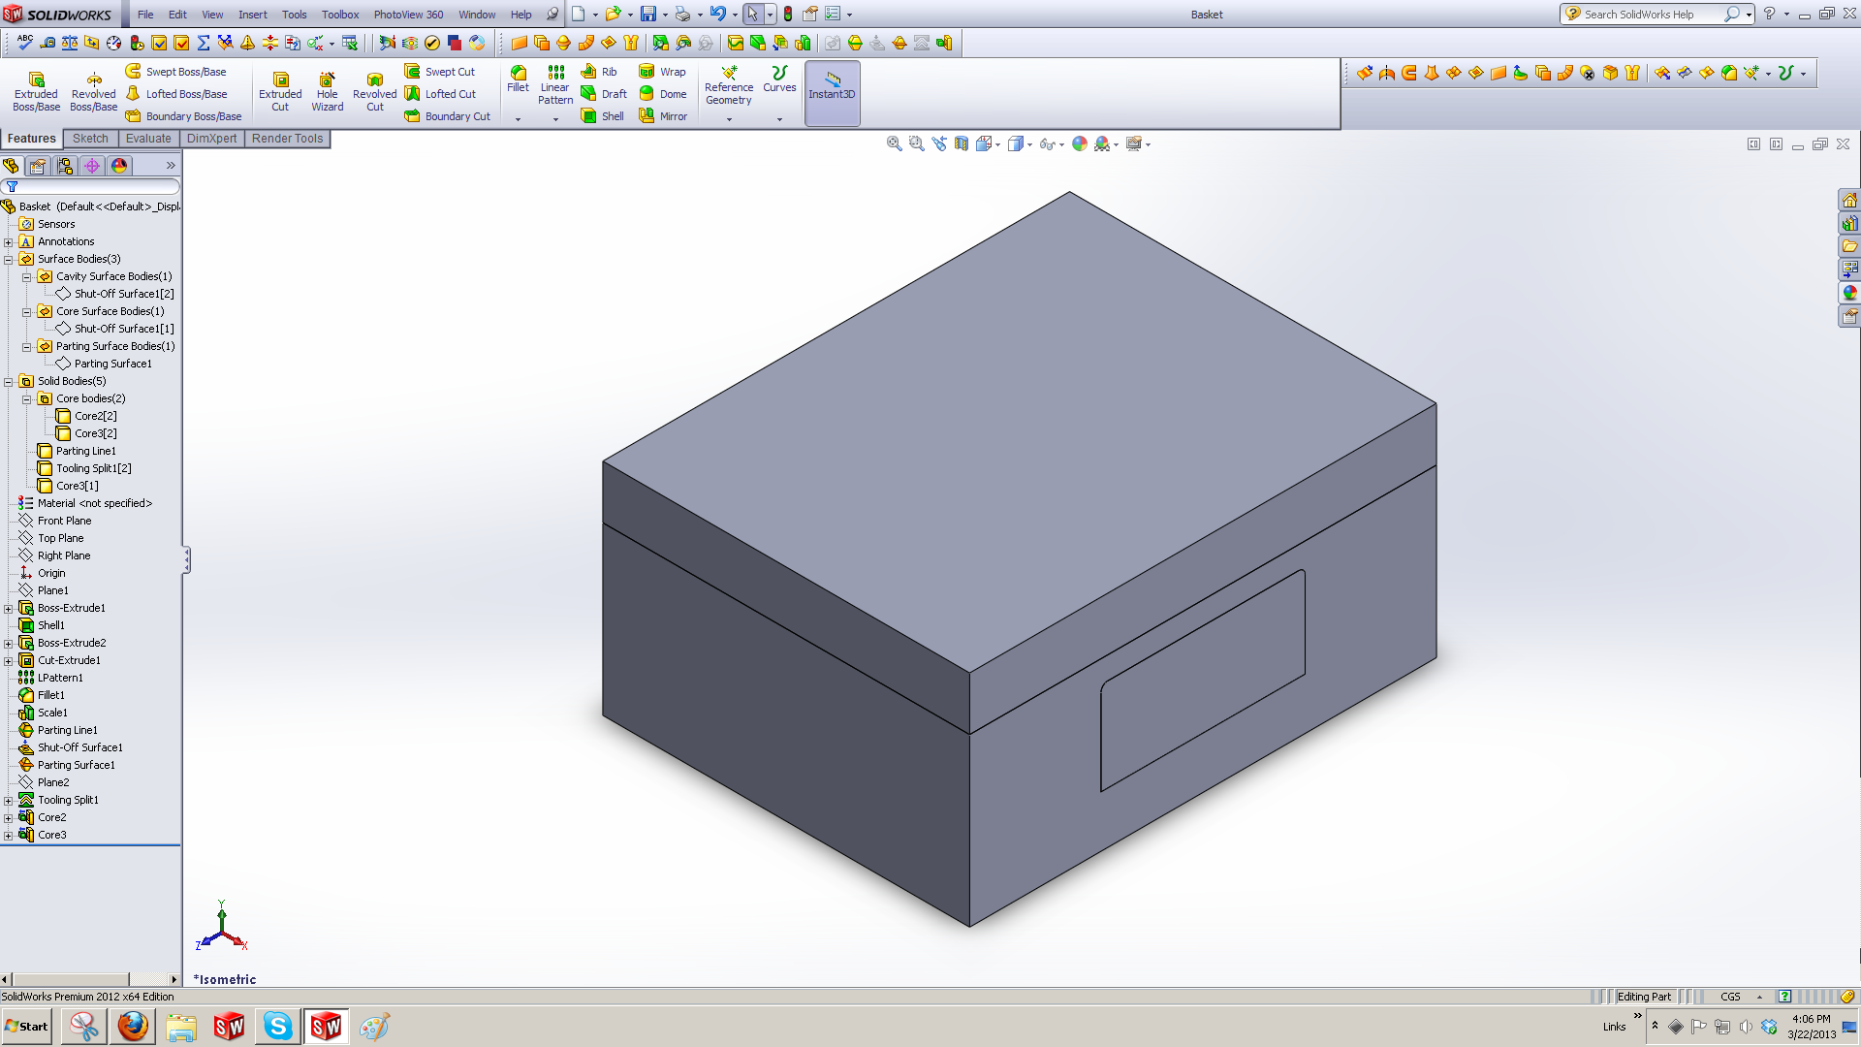Click the Save icon in top toolbar
The width and height of the screenshot is (1861, 1047).
[648, 15]
